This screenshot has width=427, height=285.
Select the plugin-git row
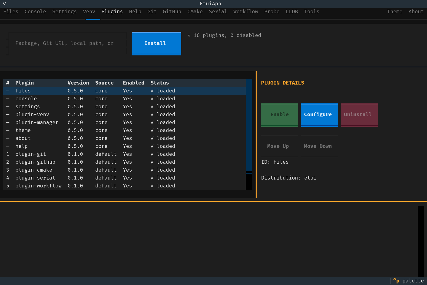click(x=124, y=154)
